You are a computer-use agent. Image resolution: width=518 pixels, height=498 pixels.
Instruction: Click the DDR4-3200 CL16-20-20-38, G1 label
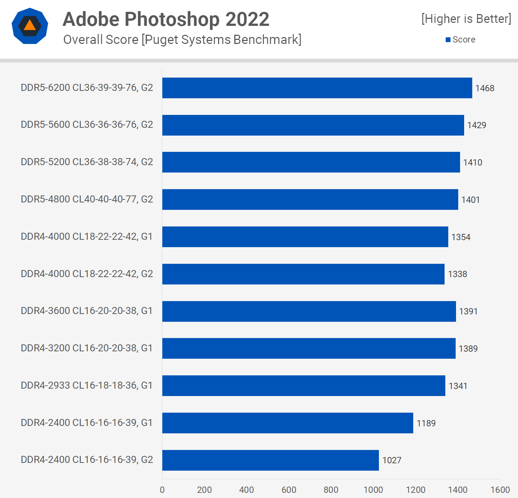coord(87,348)
